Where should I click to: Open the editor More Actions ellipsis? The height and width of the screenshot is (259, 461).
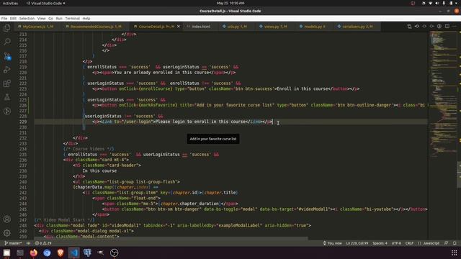(x=455, y=27)
